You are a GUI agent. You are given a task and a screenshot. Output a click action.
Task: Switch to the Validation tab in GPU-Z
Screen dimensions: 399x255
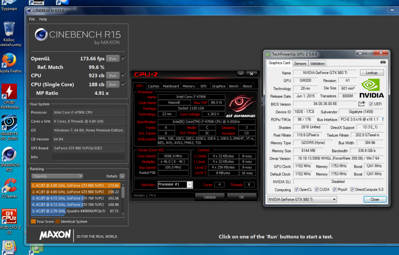318,63
